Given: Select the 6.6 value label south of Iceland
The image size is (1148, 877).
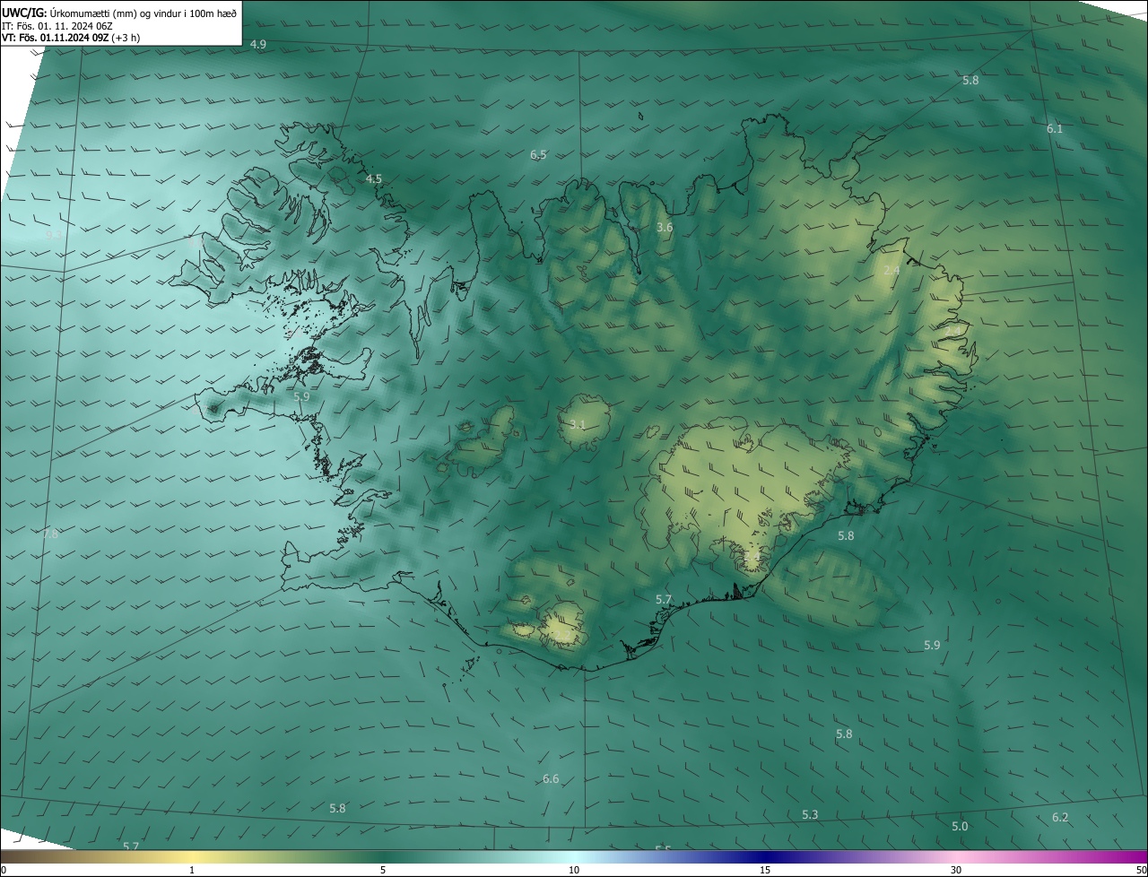Looking at the screenshot, I should [x=551, y=779].
